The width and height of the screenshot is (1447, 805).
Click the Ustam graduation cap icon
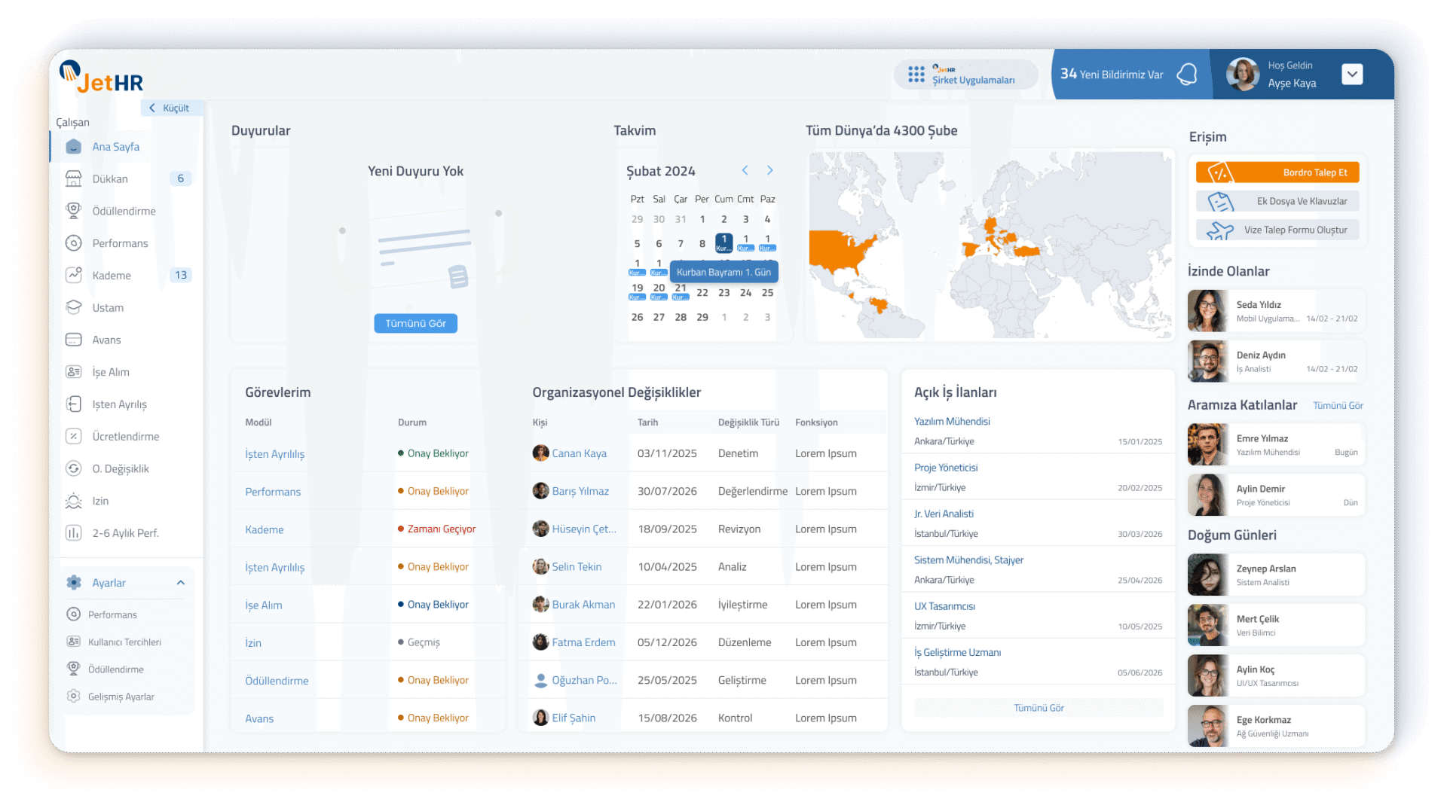73,307
